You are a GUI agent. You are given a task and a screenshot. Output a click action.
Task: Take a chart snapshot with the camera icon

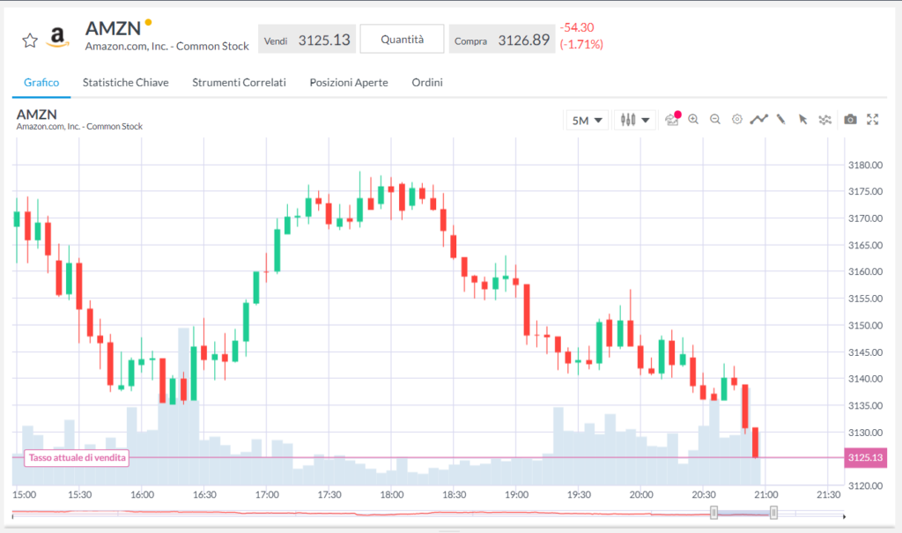click(x=850, y=119)
